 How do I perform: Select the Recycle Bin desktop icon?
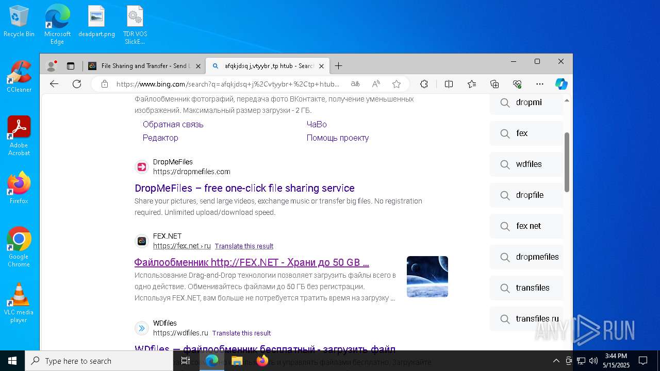pos(19,22)
